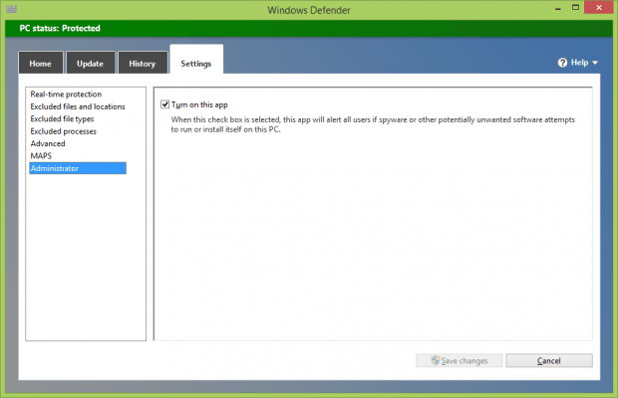
Task: Select the Settings tab
Action: [x=196, y=60]
